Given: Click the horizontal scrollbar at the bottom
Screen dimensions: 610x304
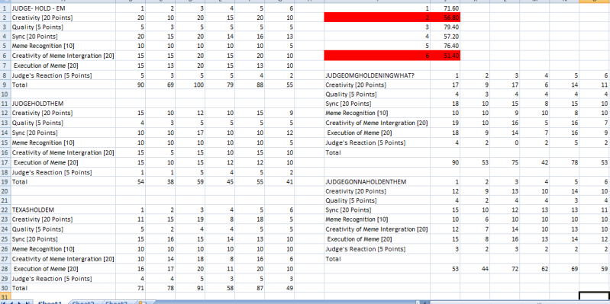Looking at the screenshot, I should point(518,302).
